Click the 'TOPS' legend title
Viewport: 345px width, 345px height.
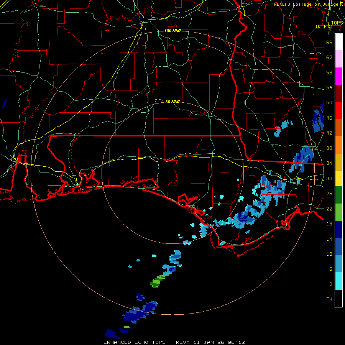coord(337,23)
